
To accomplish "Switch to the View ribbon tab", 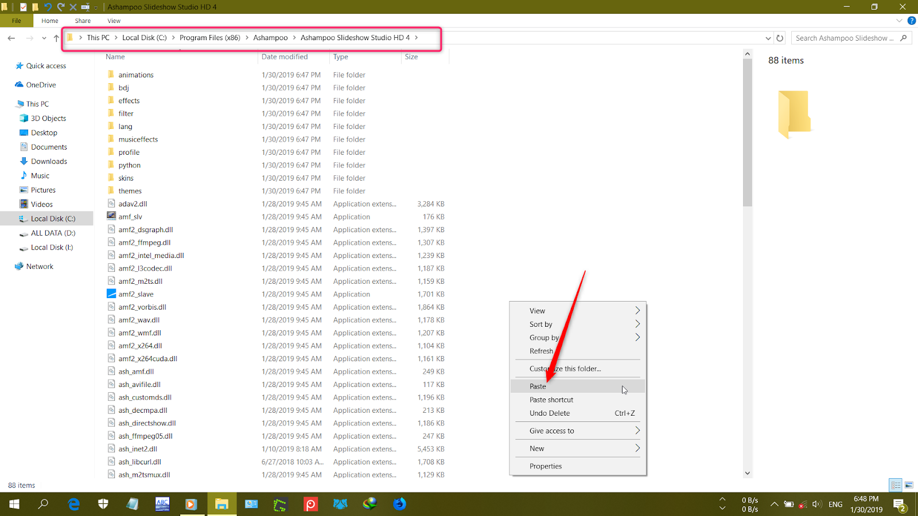I will 114,21.
